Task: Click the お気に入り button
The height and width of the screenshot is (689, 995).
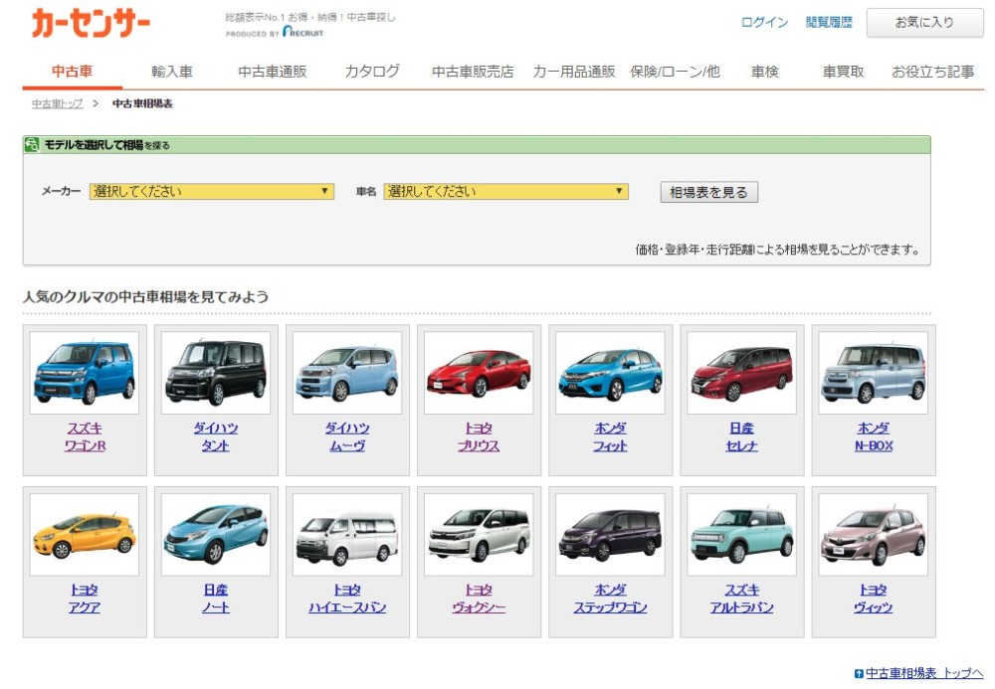Action: click(x=924, y=22)
